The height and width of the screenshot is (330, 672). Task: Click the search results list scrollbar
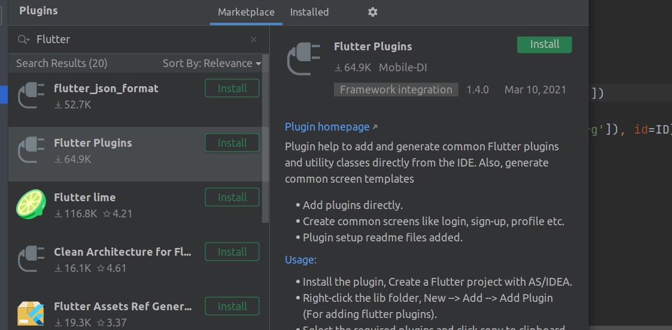[x=265, y=138]
